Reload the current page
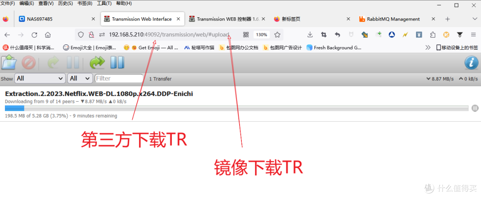Screen dimensions: 481x198 [x=34, y=35]
